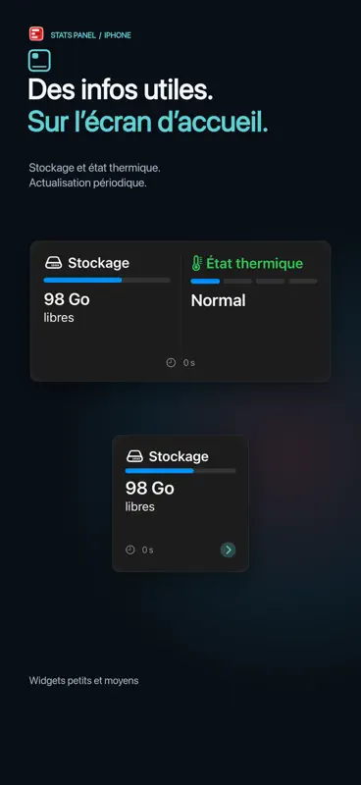Click storage progress bar in medium widget
The width and height of the screenshot is (361, 785).
pyautogui.click(x=107, y=280)
